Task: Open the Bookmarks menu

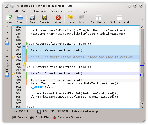Action: (x=39, y=11)
